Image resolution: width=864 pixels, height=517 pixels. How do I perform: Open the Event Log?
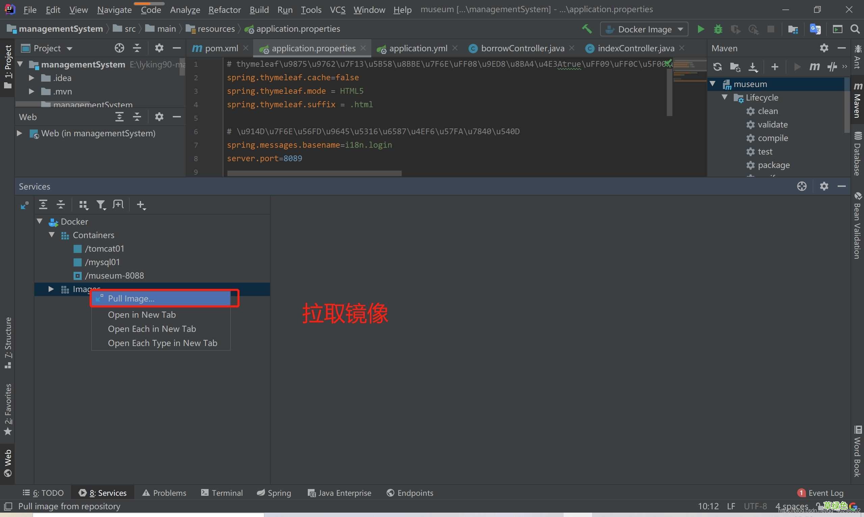click(820, 493)
